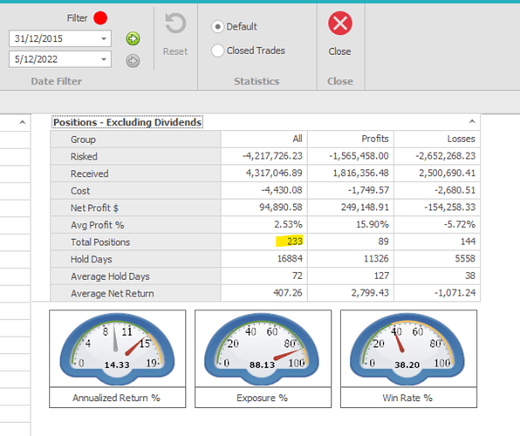Viewport: 520px width, 436px height.
Task: Click the highlighted 233 Total Positions cell
Action: (x=289, y=241)
